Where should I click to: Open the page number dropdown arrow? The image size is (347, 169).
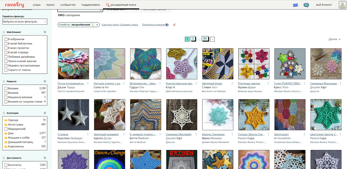pos(213,39)
